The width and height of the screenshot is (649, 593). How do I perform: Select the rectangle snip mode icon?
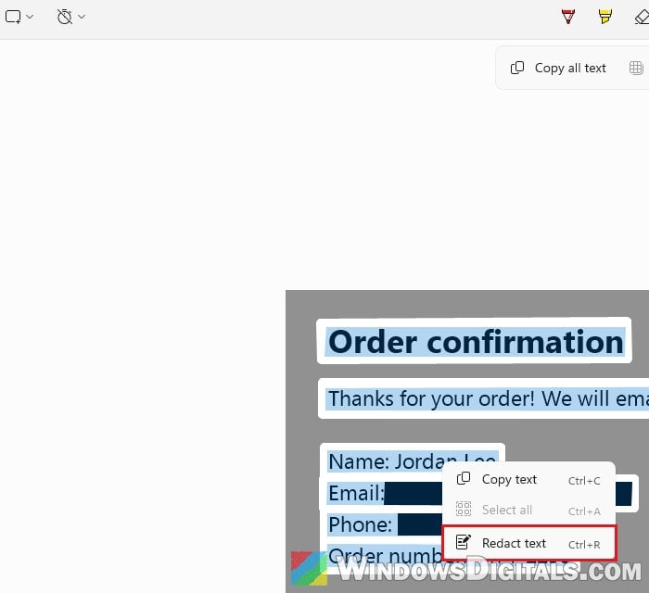click(x=13, y=17)
